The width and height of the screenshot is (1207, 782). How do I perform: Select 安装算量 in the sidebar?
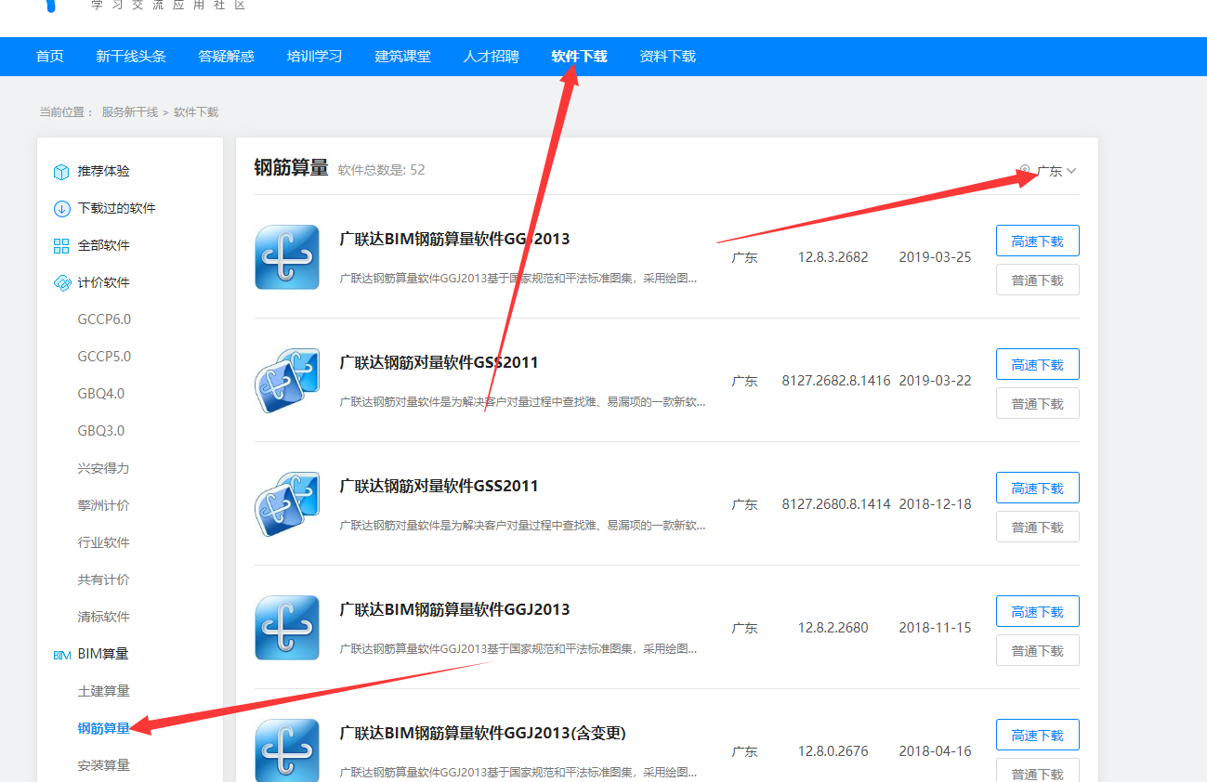104,766
